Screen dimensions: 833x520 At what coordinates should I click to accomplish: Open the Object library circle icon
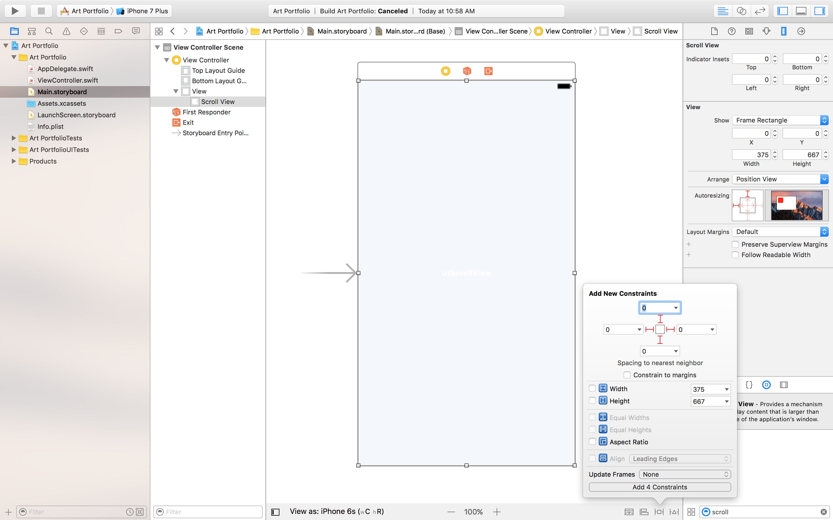(x=766, y=385)
